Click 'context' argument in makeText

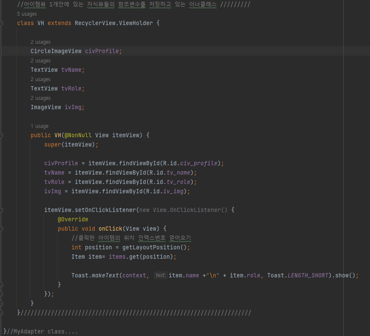pos(134,275)
